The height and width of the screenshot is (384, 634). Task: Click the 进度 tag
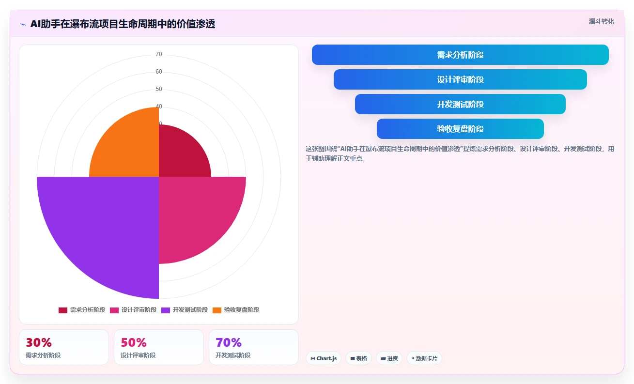point(389,358)
